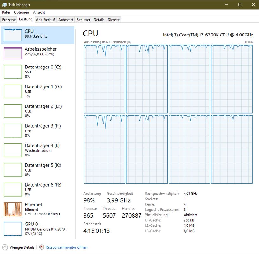Open the Ansicht menu

[39, 12]
